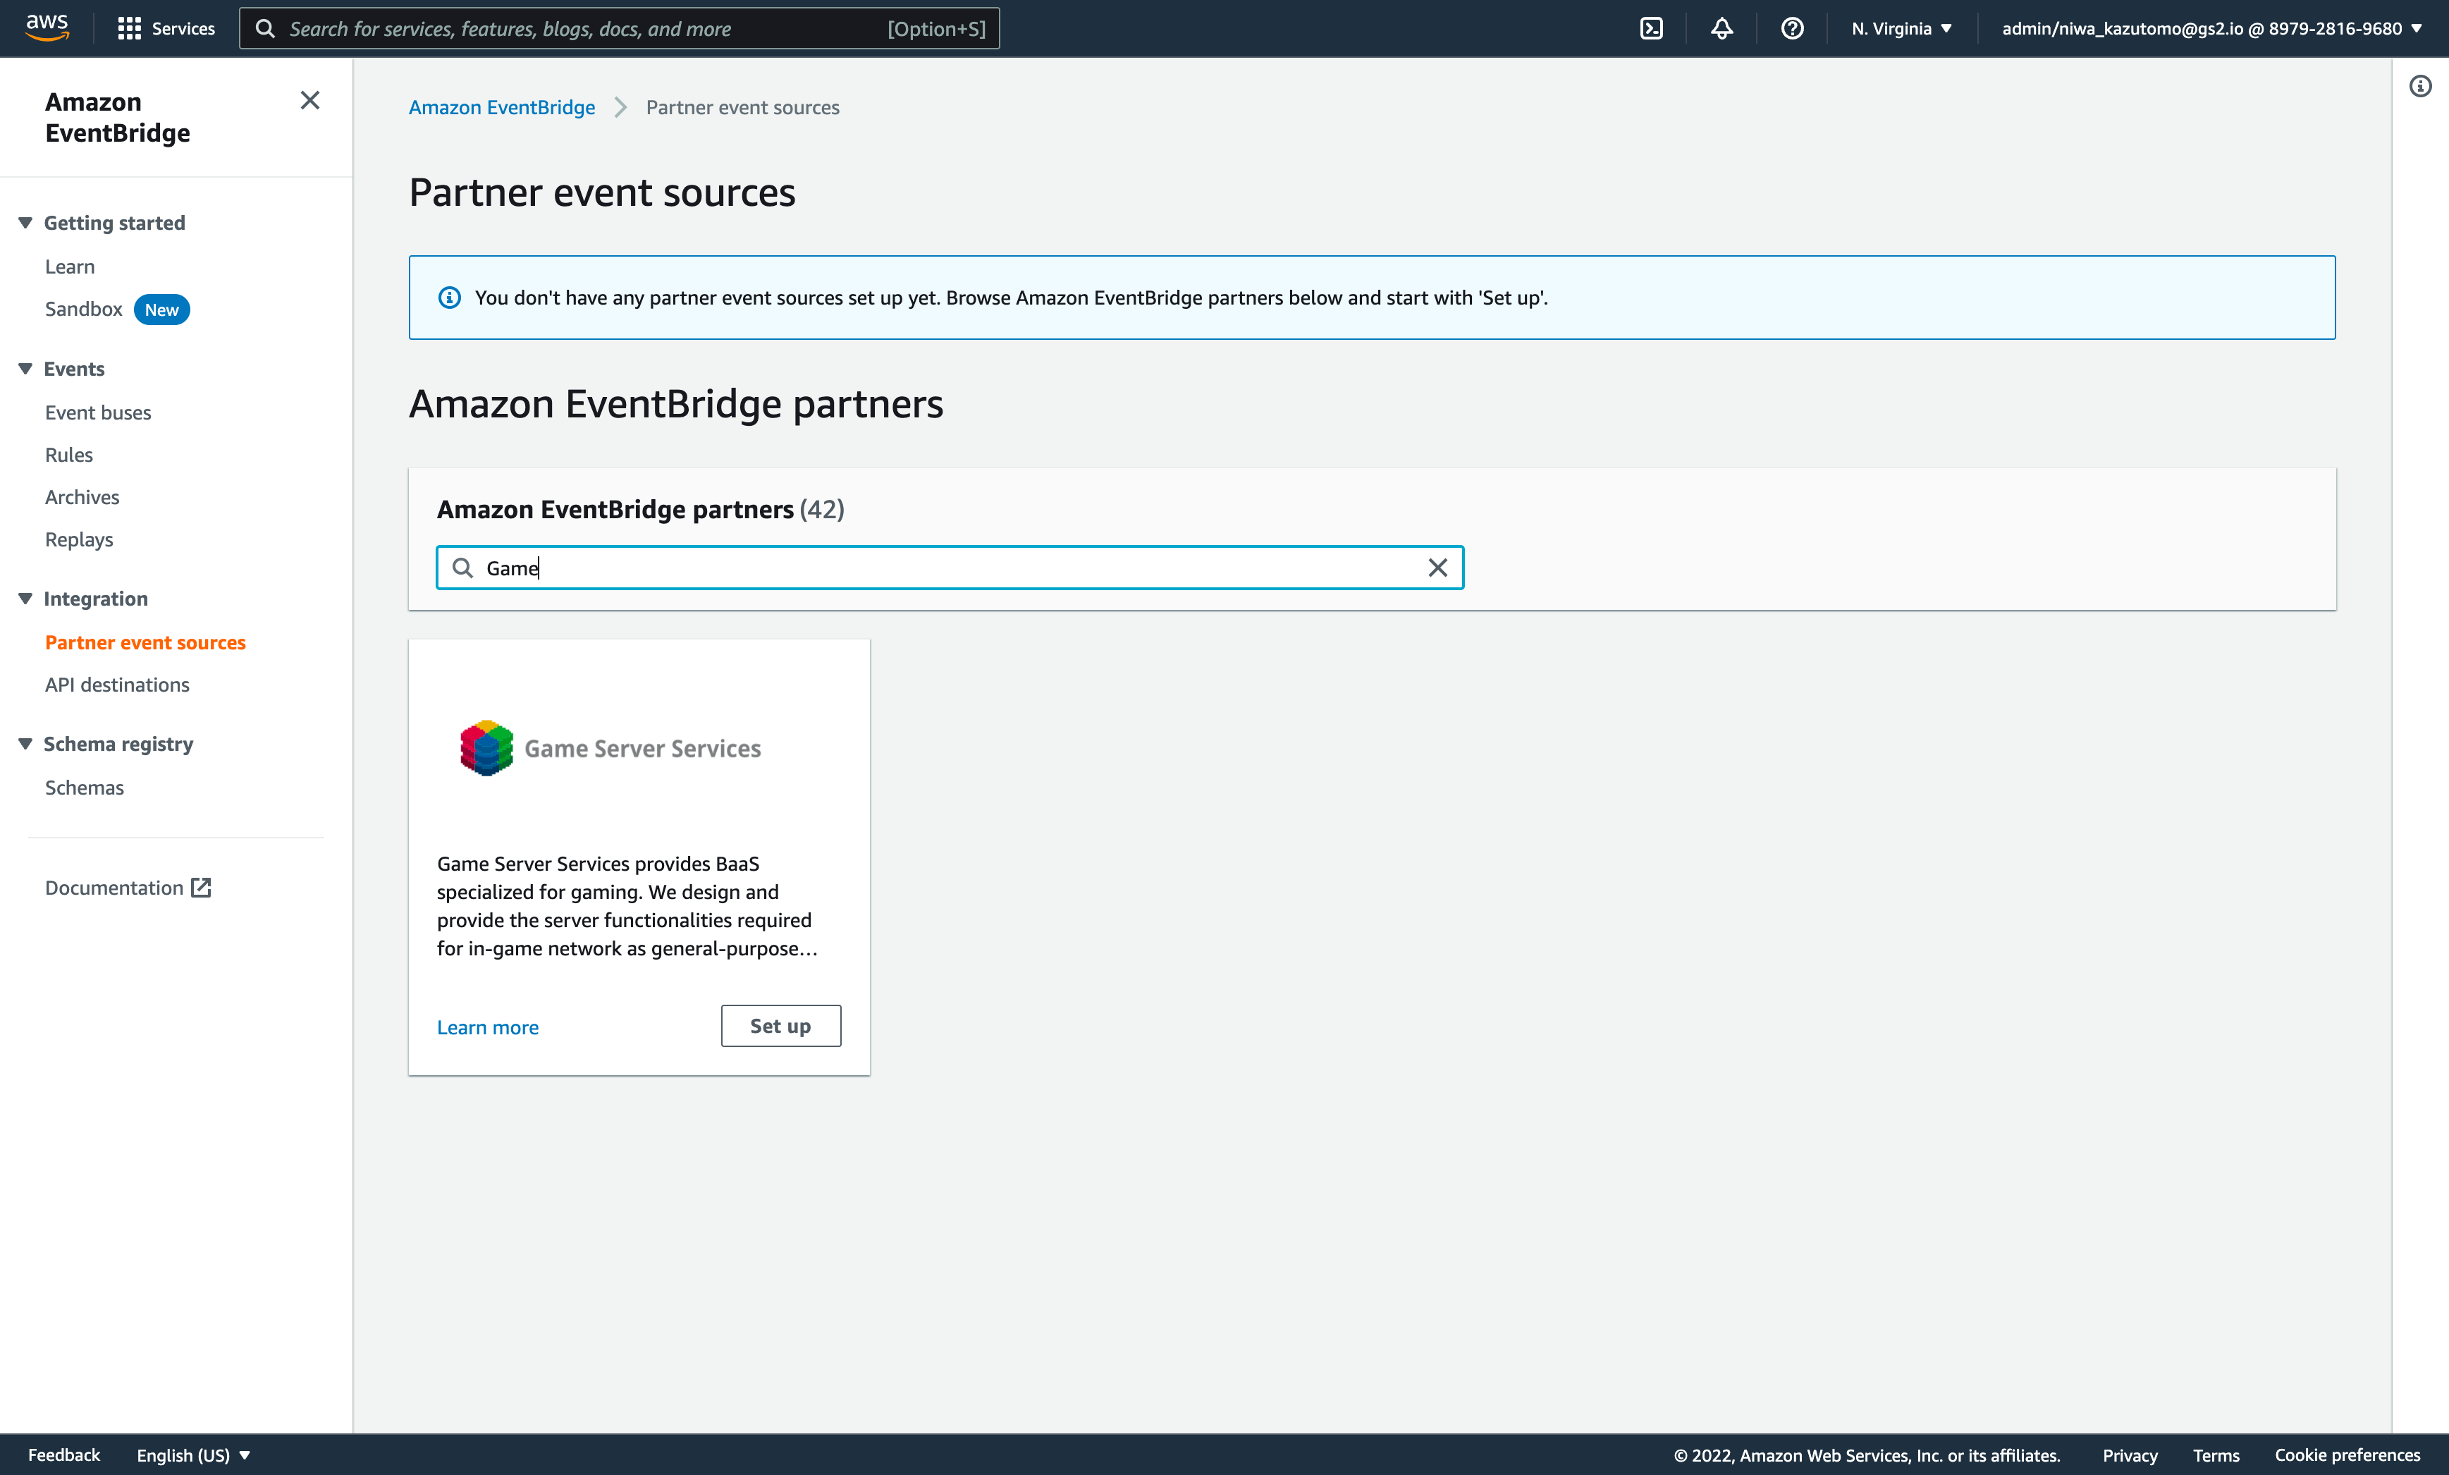The image size is (2449, 1475).
Task: Focus the top AWS services search field
Action: tap(619, 29)
